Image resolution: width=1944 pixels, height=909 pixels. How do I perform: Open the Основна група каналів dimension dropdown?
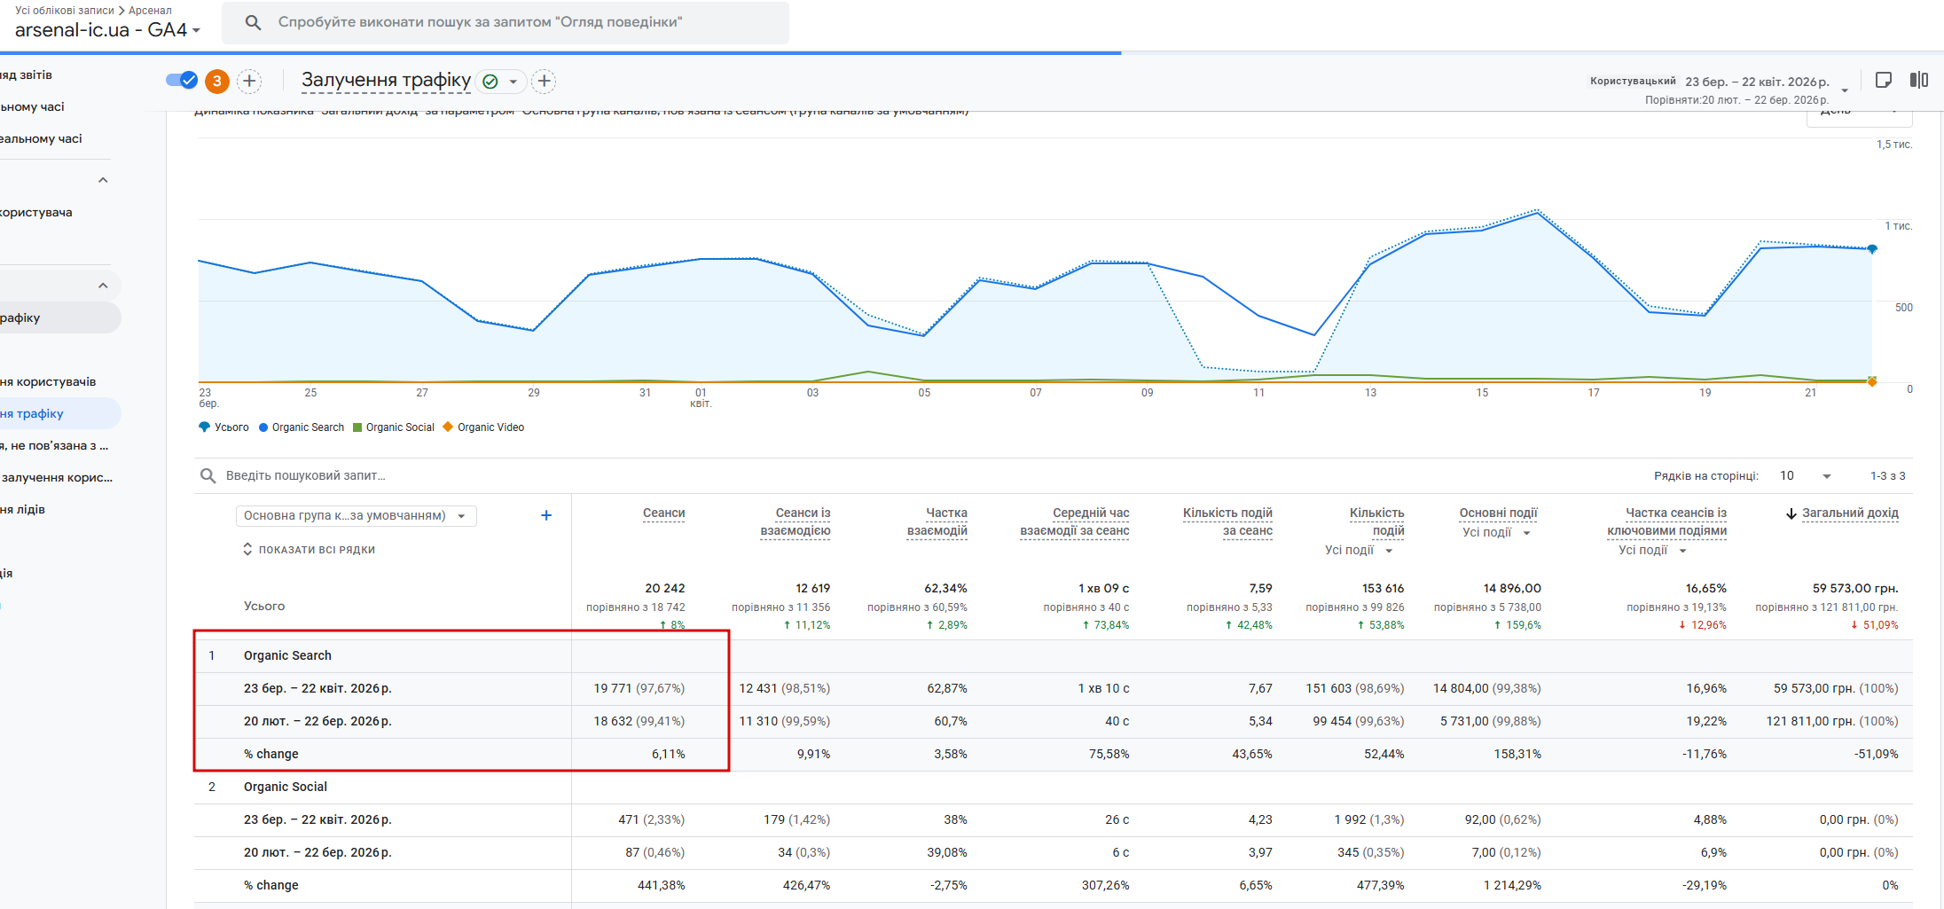[356, 516]
